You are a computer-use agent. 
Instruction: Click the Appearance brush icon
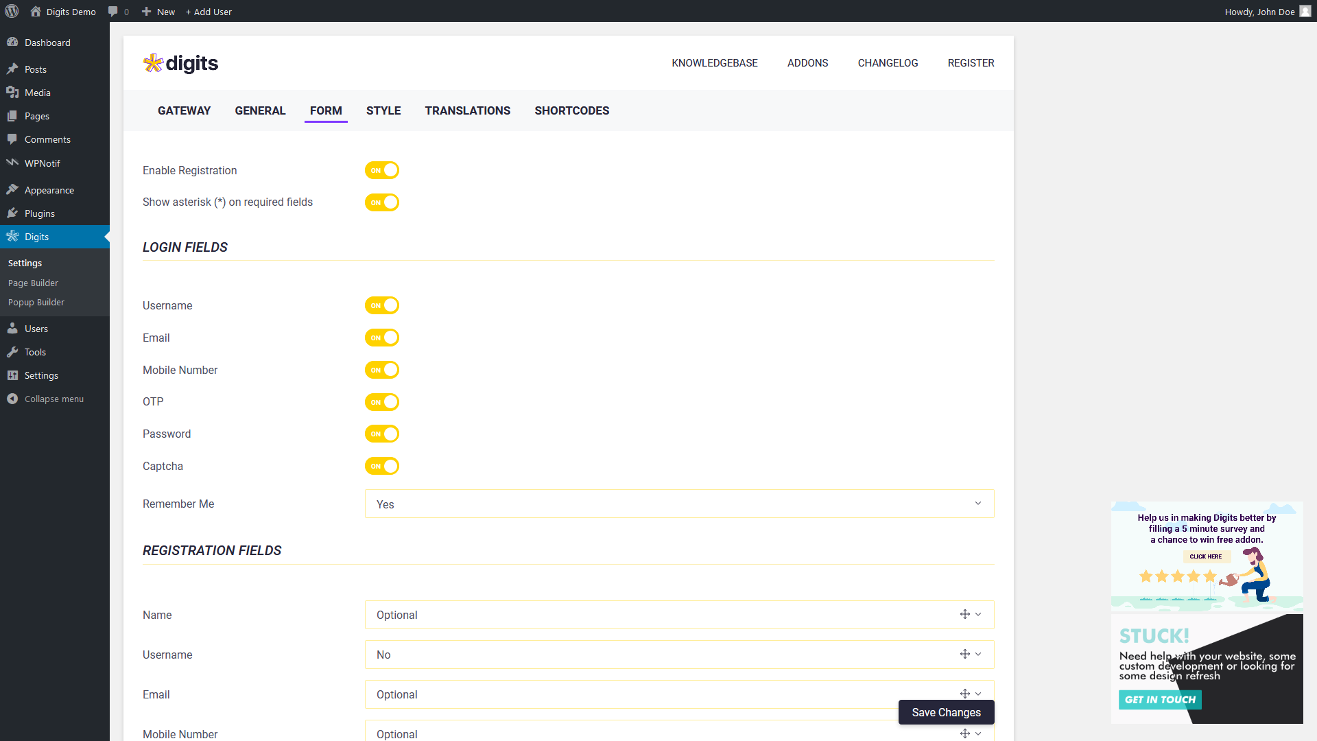pos(12,189)
